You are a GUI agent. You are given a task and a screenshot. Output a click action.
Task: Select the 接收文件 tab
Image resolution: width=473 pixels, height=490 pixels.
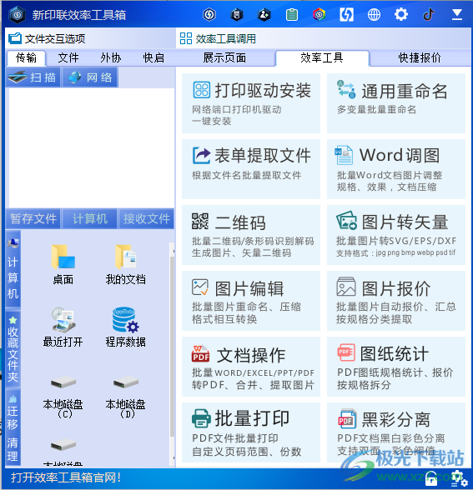tap(147, 218)
